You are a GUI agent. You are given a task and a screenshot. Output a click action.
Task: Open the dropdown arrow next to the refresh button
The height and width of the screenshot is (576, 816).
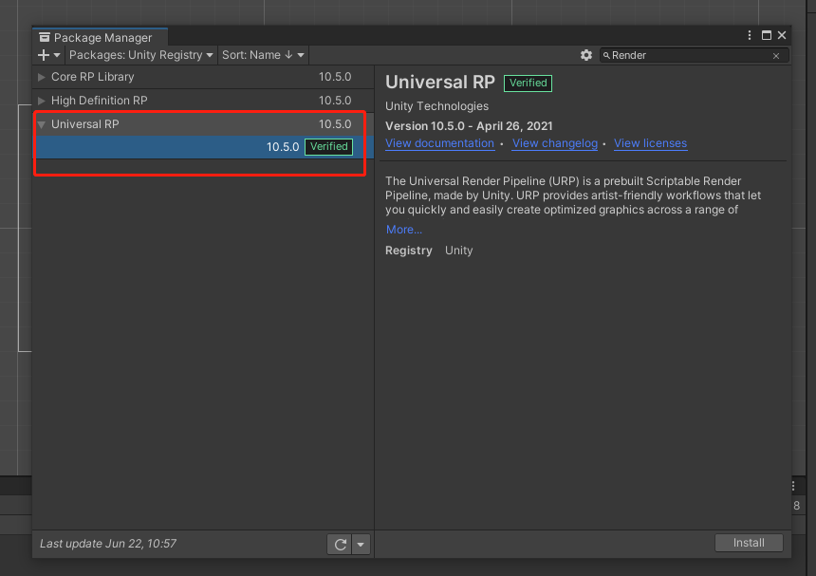tap(361, 544)
